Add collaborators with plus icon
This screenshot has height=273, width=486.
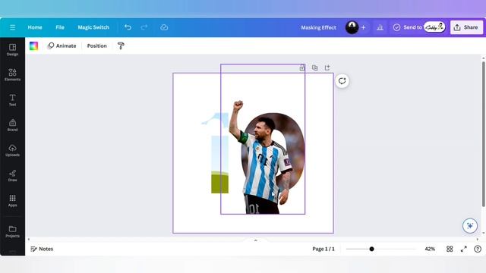(x=363, y=27)
